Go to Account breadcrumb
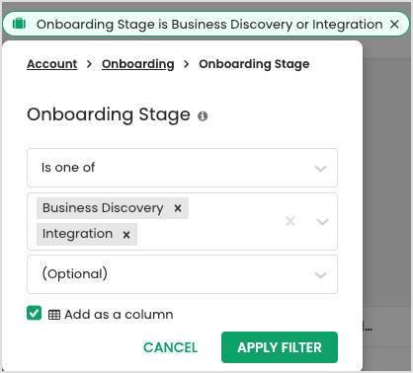 click(52, 64)
